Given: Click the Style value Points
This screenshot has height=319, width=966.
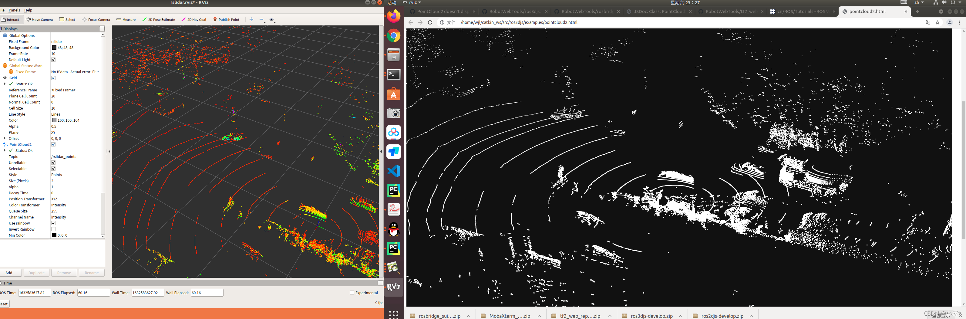Looking at the screenshot, I should (x=57, y=175).
